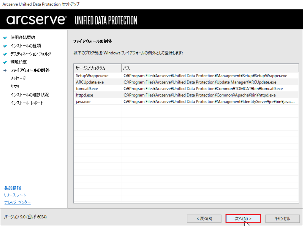
Task: Select the tomcat9.exe row
Action: (x=186, y=89)
